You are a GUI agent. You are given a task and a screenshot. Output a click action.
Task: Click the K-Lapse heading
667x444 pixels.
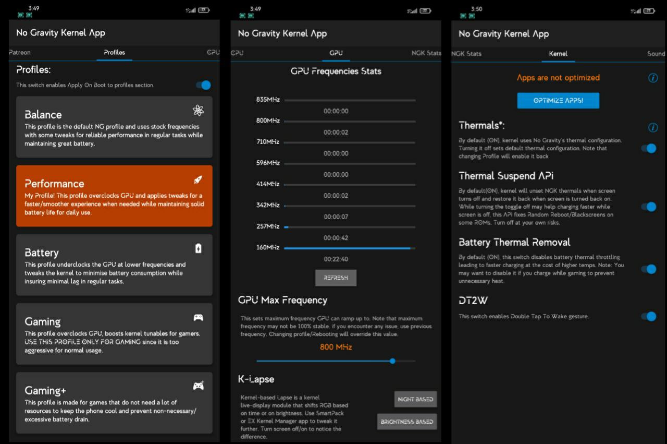[x=256, y=379]
